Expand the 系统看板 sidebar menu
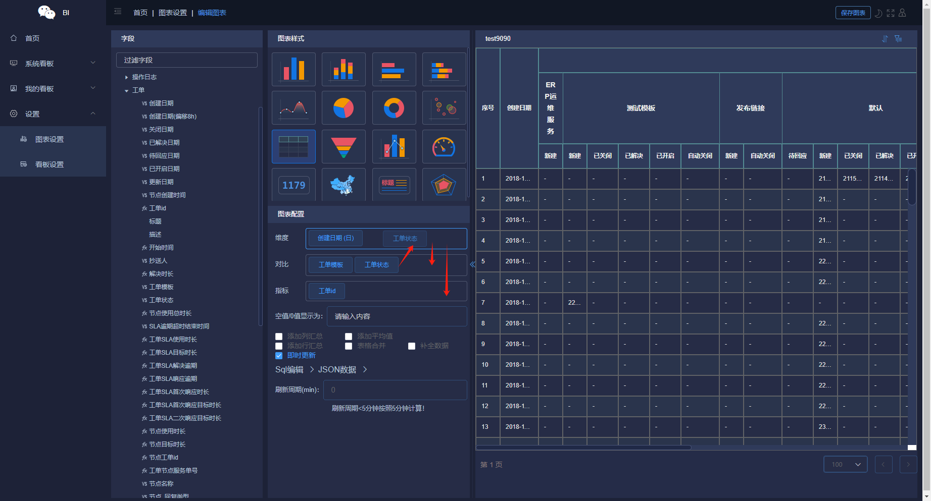This screenshot has height=501, width=931. 53,64
